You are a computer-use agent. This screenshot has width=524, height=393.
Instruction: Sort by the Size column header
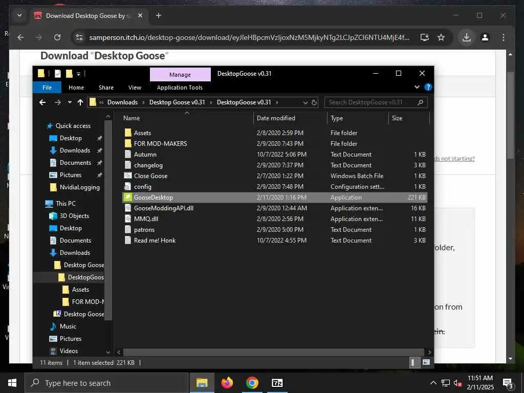point(409,118)
